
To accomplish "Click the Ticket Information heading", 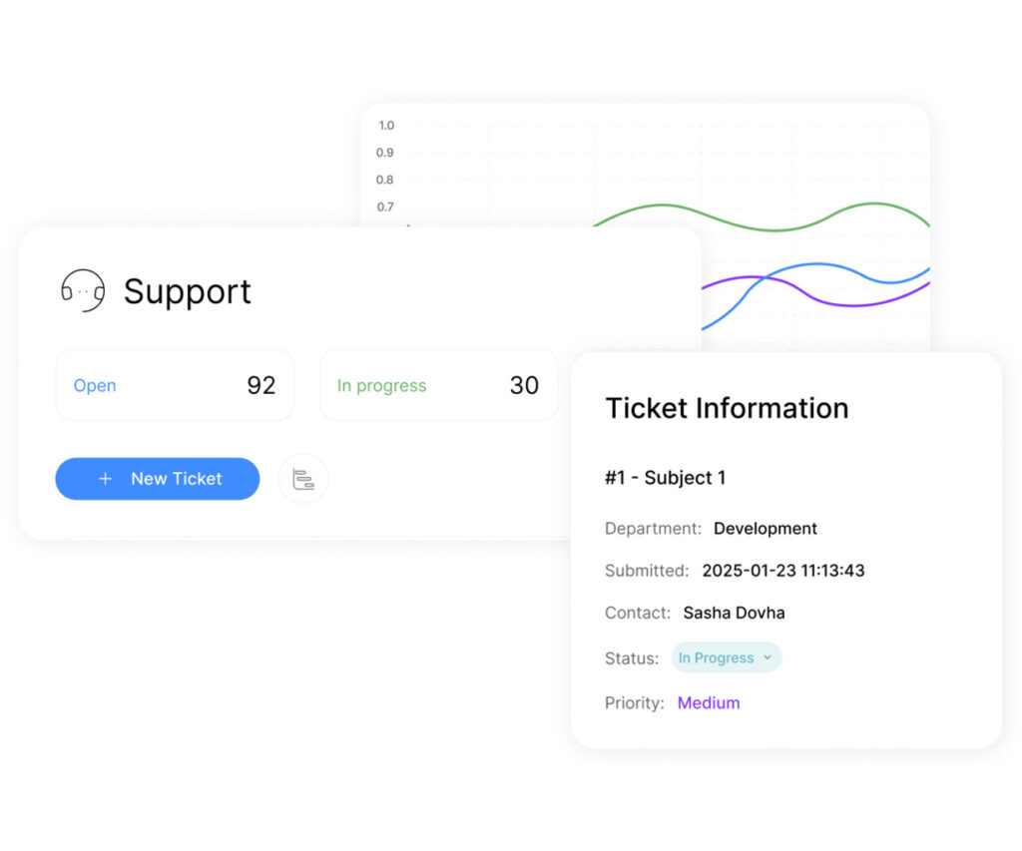I will click(727, 408).
